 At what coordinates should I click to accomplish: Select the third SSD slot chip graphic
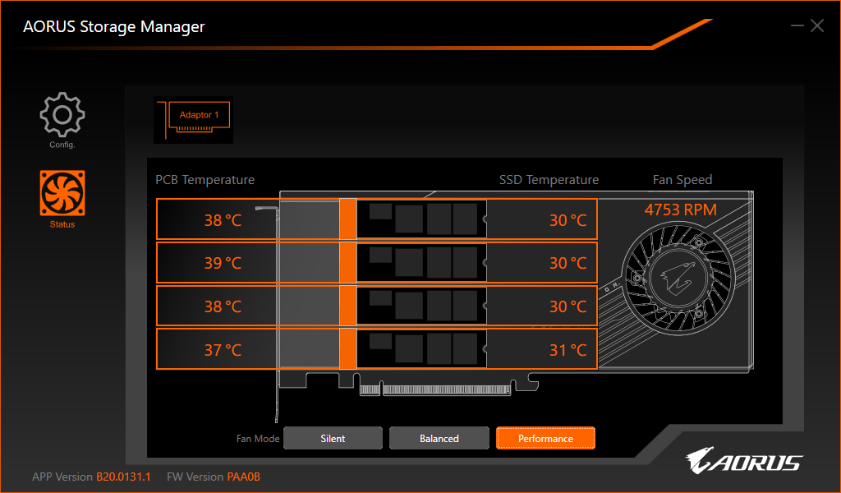coord(421,306)
